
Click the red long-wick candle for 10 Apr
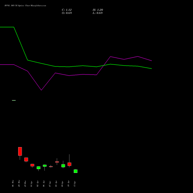tap(69, 164)
